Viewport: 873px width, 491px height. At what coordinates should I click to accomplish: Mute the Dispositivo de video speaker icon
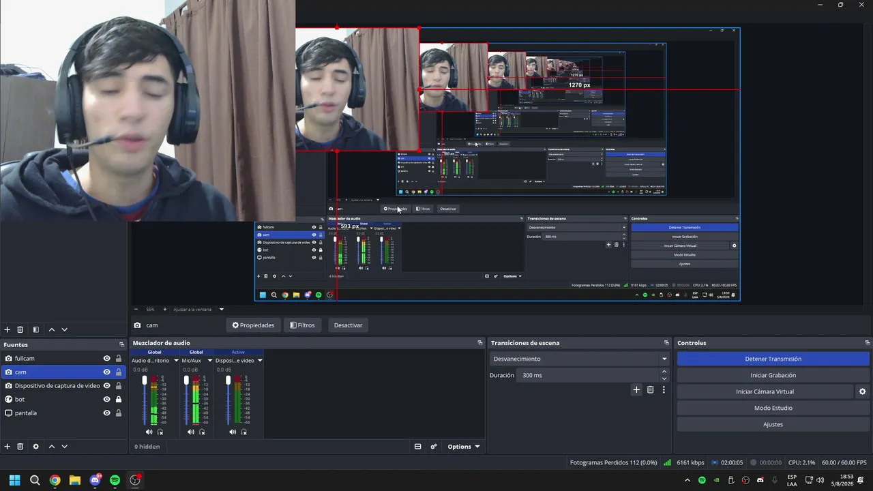pos(233,432)
